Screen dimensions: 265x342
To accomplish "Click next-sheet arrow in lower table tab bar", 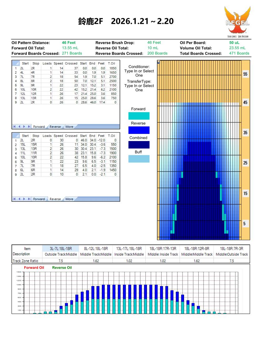I will point(24,199).
